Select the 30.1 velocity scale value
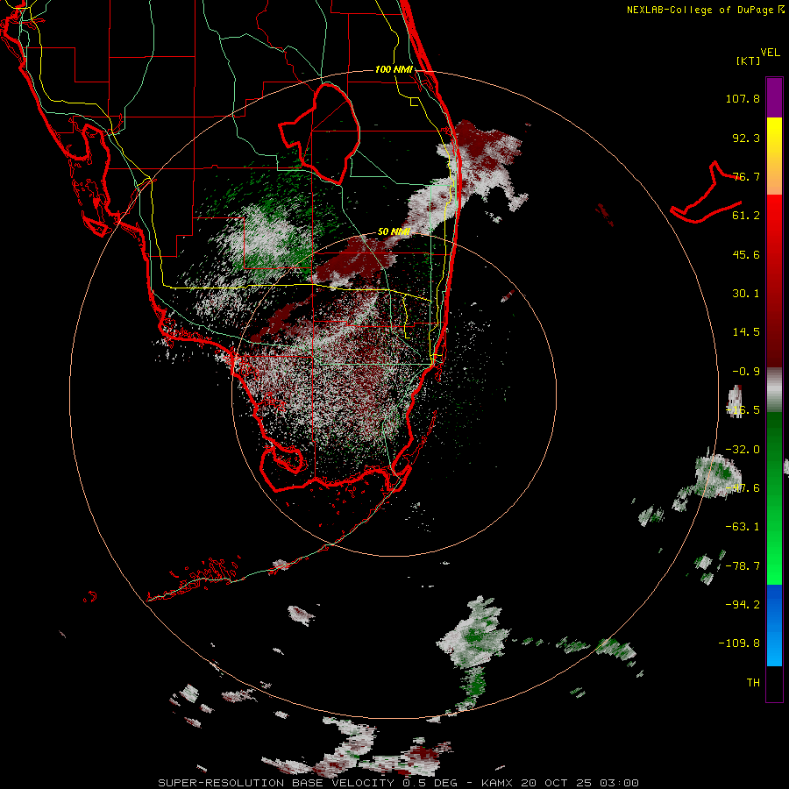The height and width of the screenshot is (789, 789). point(746,294)
